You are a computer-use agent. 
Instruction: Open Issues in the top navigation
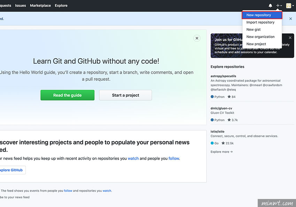click(x=21, y=6)
